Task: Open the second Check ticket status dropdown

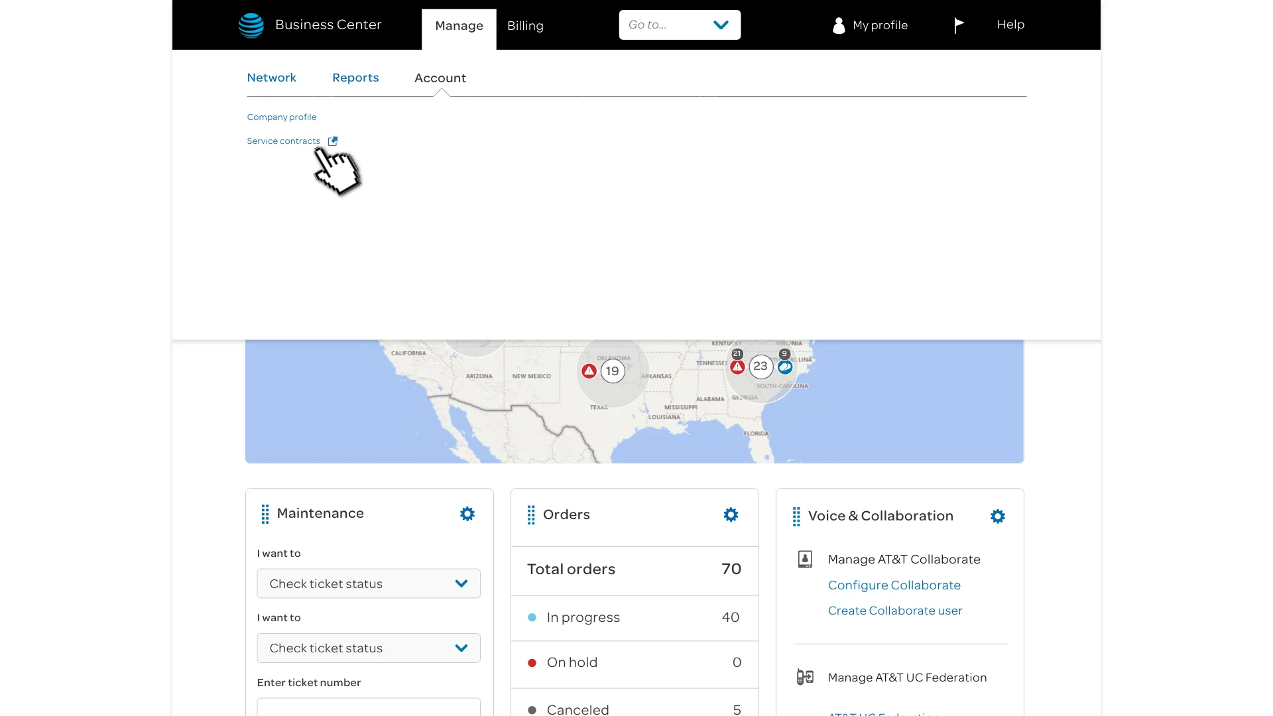Action: (369, 648)
